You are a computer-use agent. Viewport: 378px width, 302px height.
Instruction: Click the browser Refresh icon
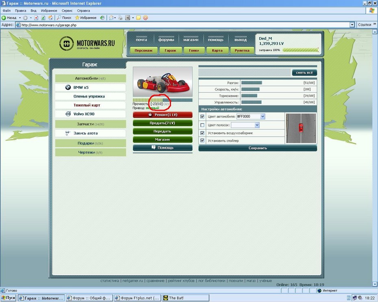(x=43, y=18)
